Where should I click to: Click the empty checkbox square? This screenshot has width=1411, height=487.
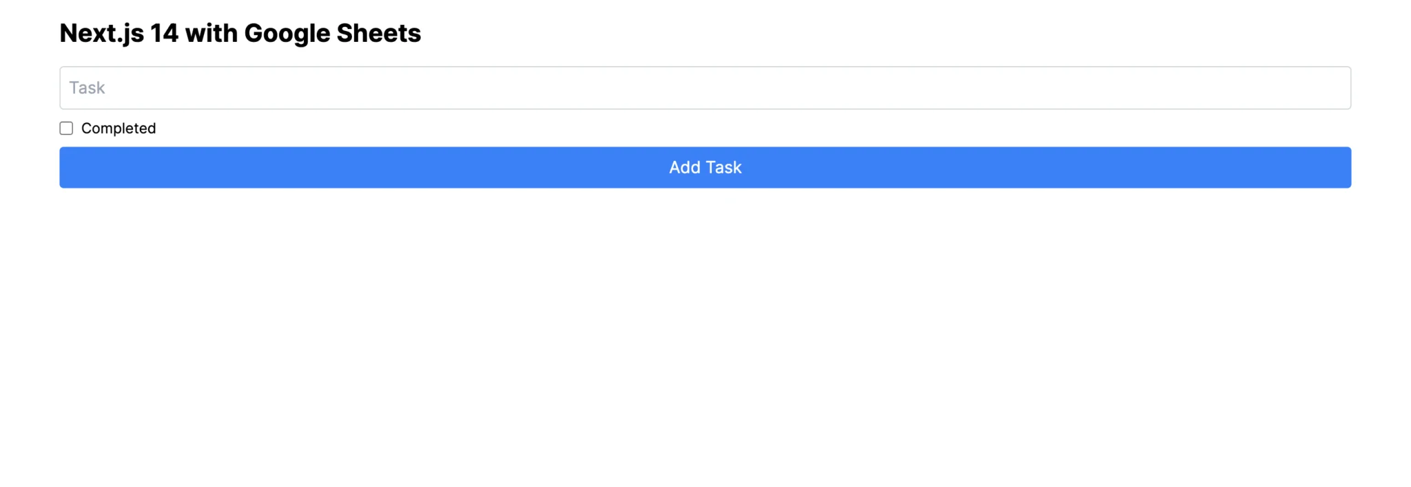(66, 128)
